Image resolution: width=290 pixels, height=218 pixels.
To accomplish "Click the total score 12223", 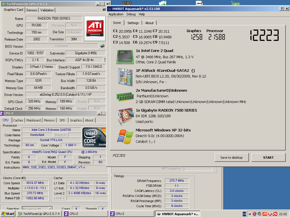I will [x=265, y=35].
